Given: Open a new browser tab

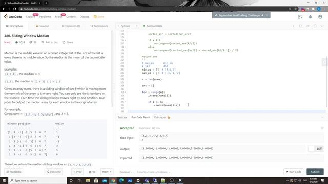Looking at the screenshot, I should [x=46, y=3].
